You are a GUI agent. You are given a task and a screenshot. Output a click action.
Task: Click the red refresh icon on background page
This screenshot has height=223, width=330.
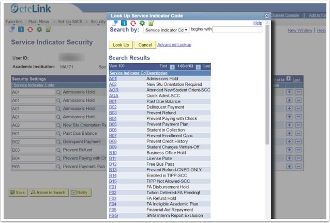pos(31,29)
